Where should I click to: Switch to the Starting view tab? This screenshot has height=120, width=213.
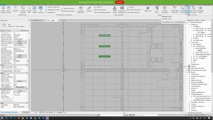click(37, 20)
